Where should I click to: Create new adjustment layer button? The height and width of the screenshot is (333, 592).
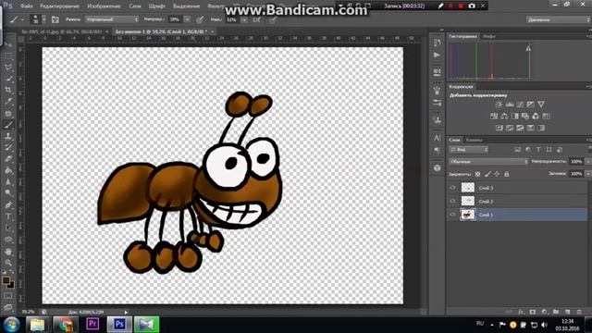pyautogui.click(x=544, y=312)
